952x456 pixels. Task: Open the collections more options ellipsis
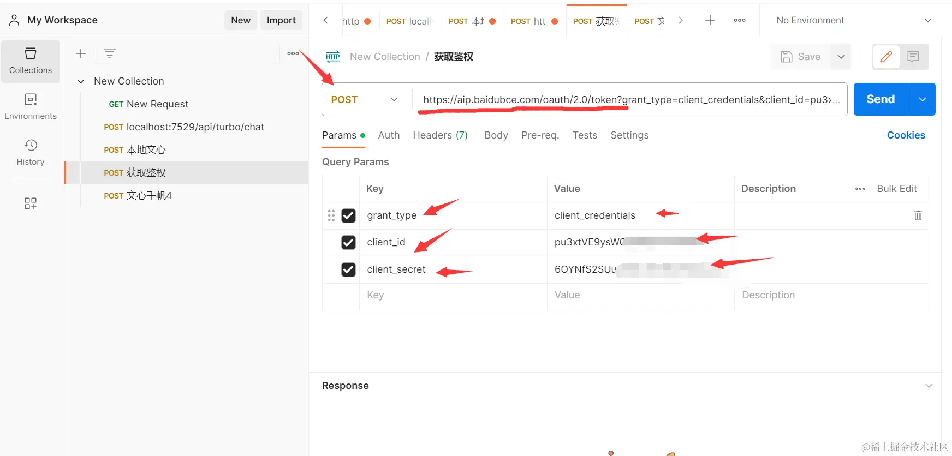293,53
